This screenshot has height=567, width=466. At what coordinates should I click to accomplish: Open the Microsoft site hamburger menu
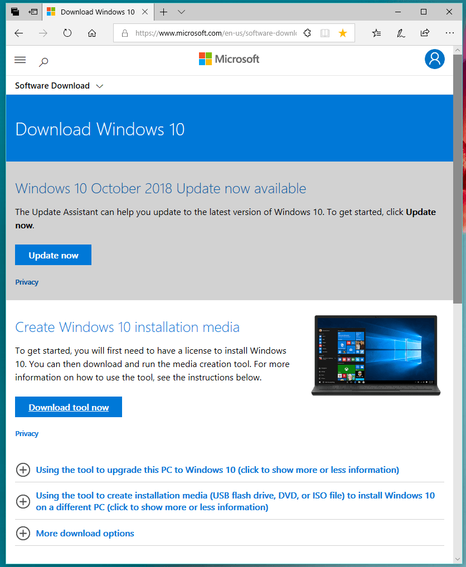coord(20,60)
